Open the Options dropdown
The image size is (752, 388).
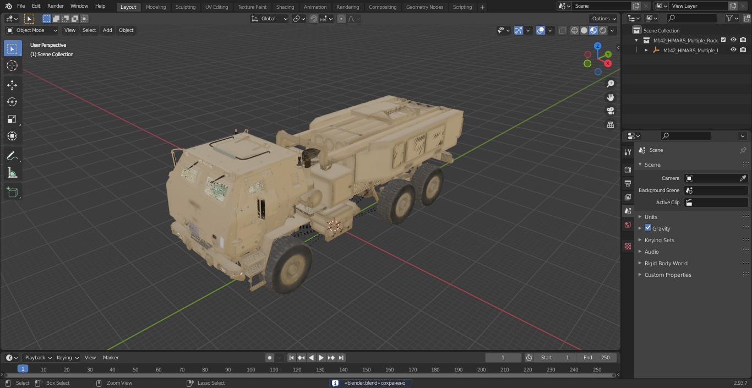[x=604, y=19]
